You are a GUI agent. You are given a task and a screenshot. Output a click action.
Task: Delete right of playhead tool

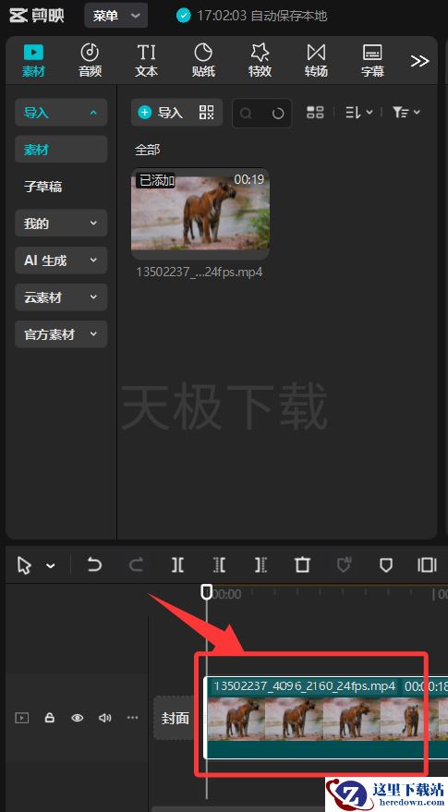[x=261, y=565]
